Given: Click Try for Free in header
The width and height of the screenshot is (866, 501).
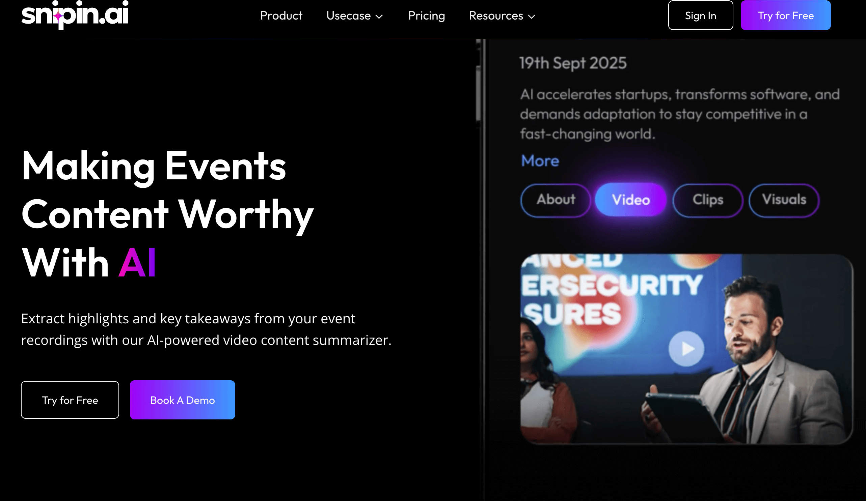Looking at the screenshot, I should (x=786, y=15).
